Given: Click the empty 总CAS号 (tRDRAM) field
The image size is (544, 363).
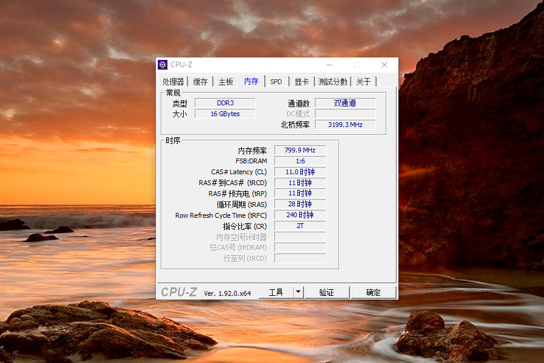Looking at the screenshot, I should [x=300, y=247].
